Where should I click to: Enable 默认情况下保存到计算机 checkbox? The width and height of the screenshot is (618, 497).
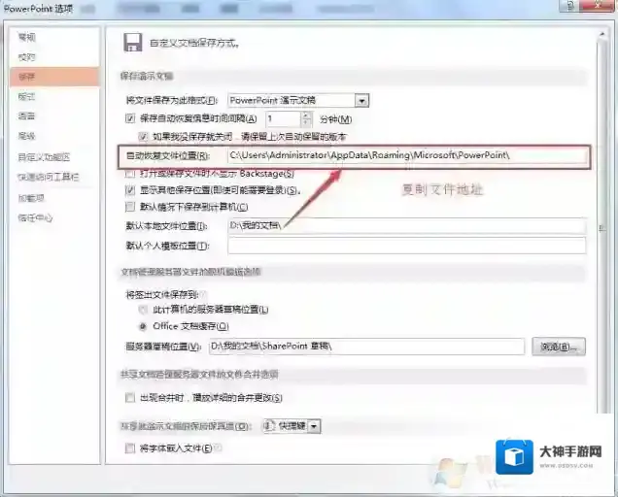(x=131, y=206)
